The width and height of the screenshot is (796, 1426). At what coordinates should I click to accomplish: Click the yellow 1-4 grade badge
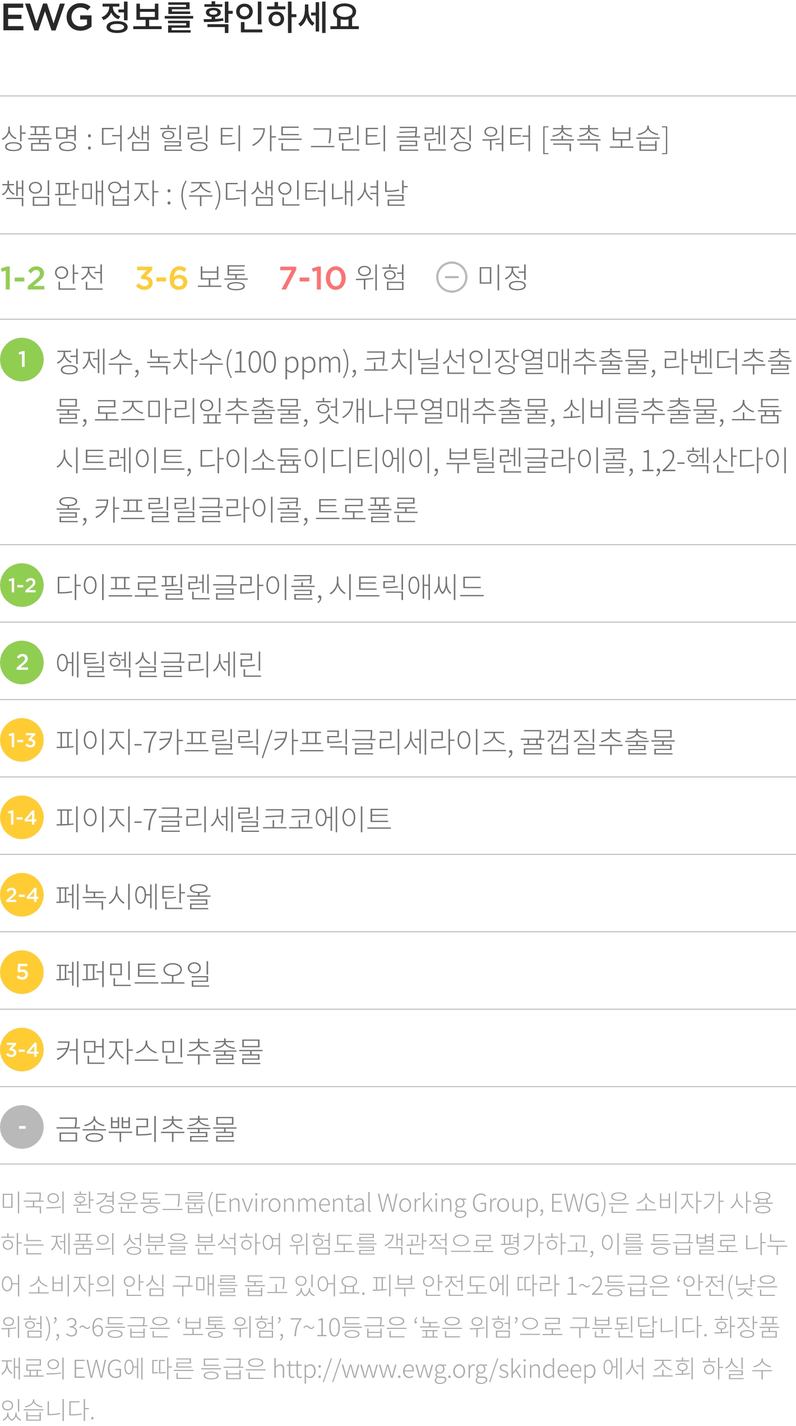point(22,817)
